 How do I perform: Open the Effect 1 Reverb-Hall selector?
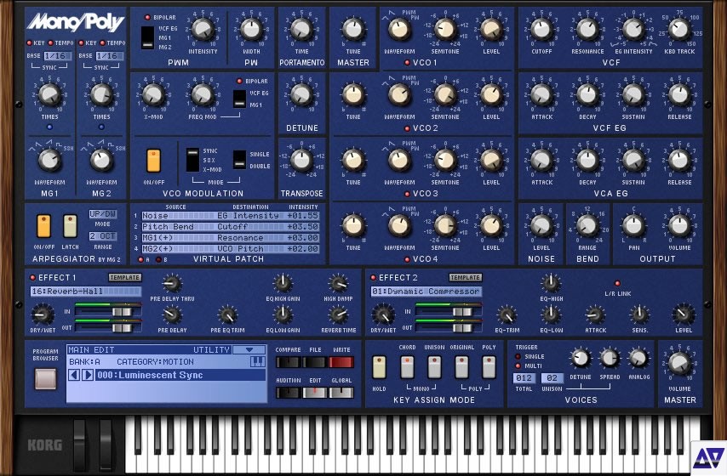pyautogui.click(x=86, y=292)
